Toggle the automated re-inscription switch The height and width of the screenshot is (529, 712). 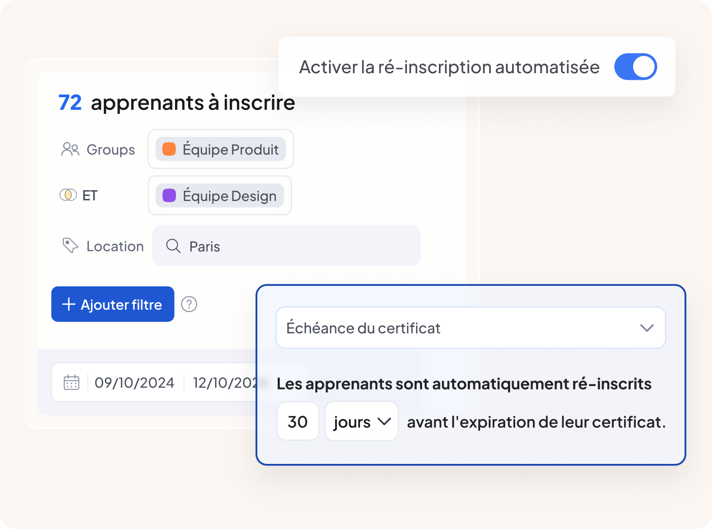[635, 67]
